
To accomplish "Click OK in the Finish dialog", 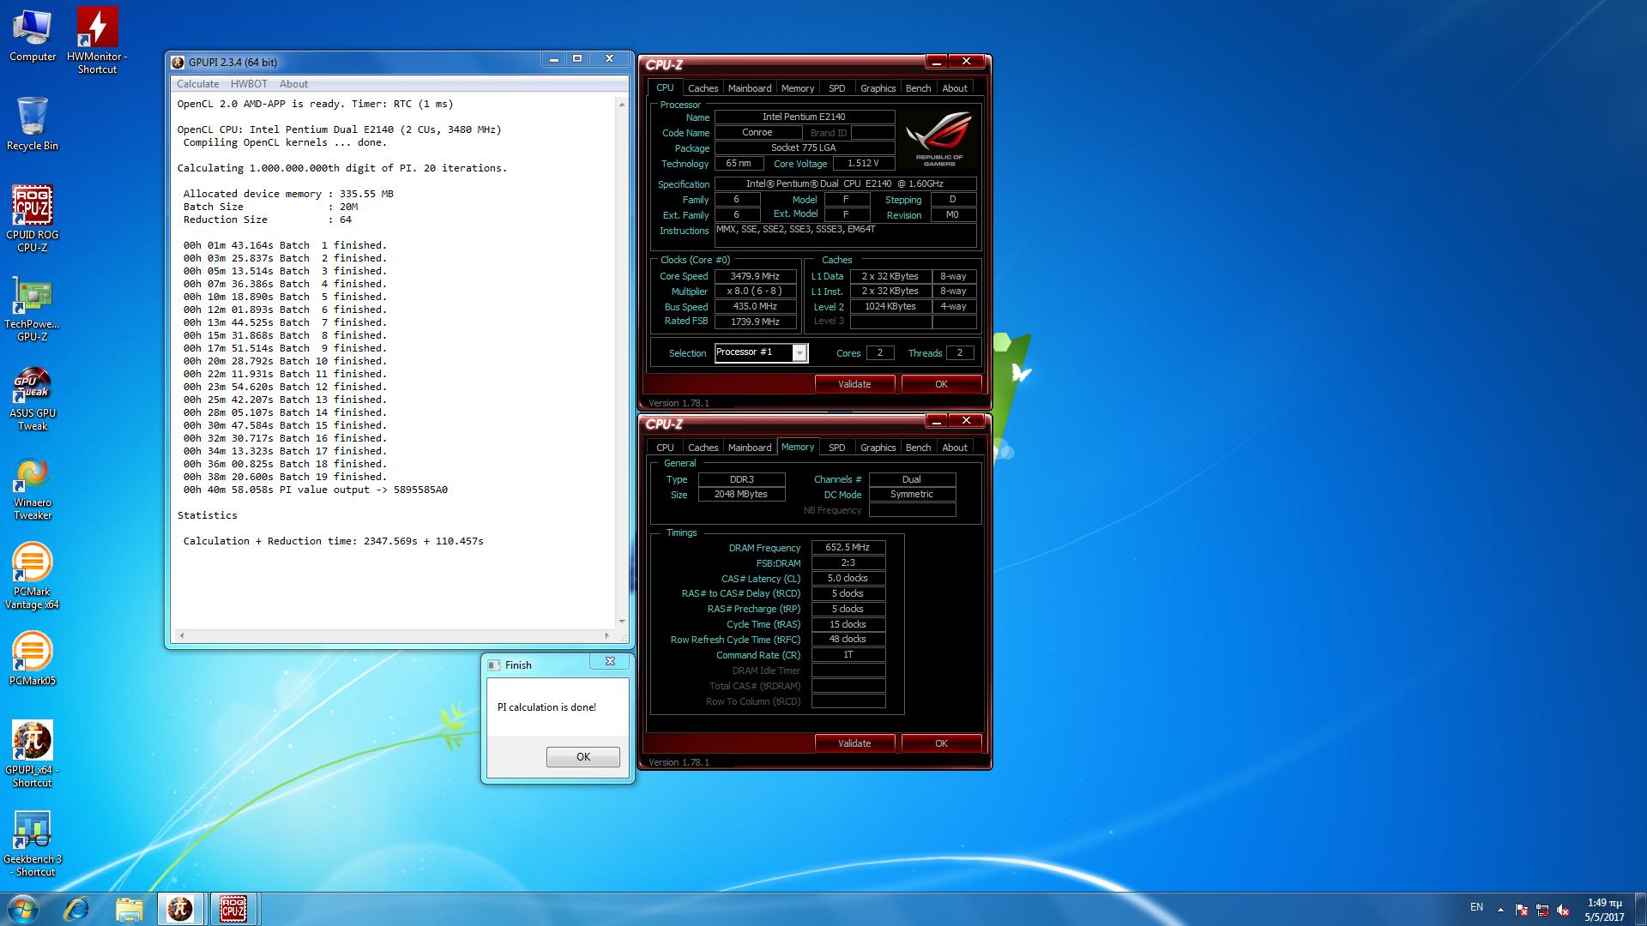I will [x=583, y=757].
